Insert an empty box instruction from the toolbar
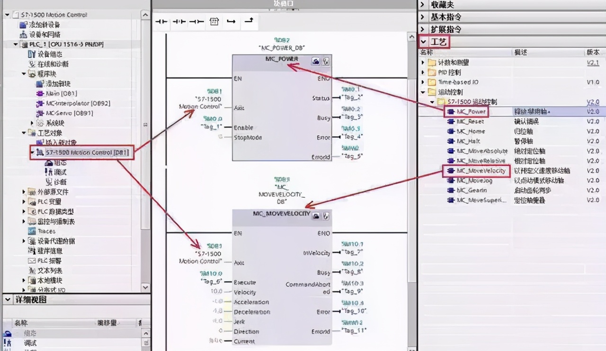Screen dimensions: 606x351 tap(214, 22)
